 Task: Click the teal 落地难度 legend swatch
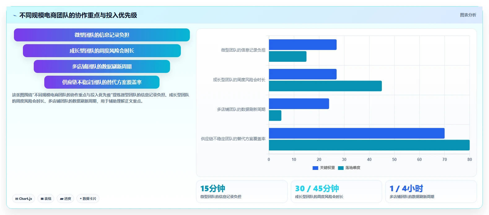pyautogui.click(x=341, y=168)
